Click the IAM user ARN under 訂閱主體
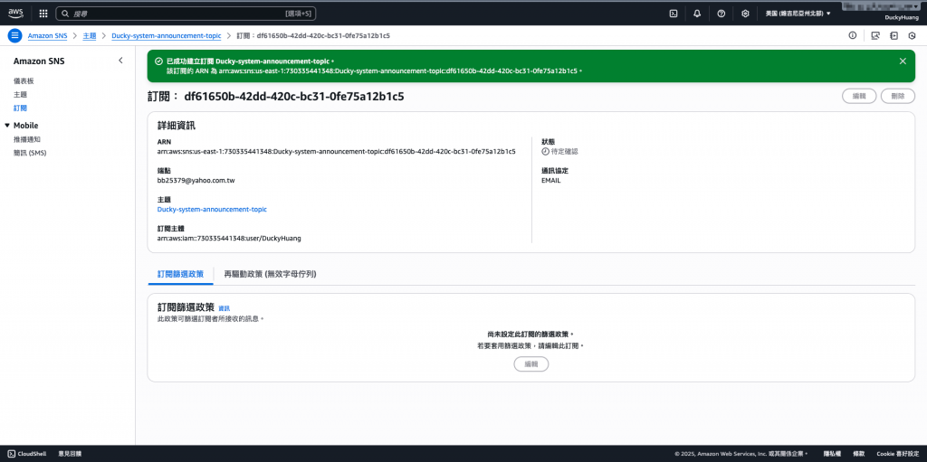 pyautogui.click(x=229, y=238)
